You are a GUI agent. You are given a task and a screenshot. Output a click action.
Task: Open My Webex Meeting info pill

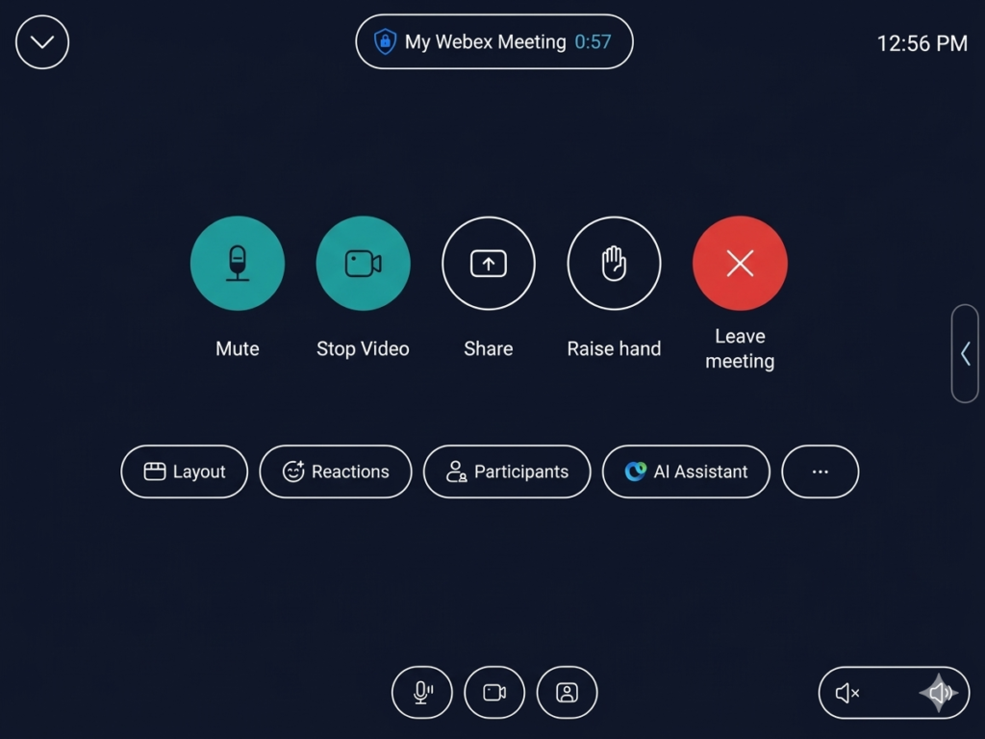coord(494,42)
